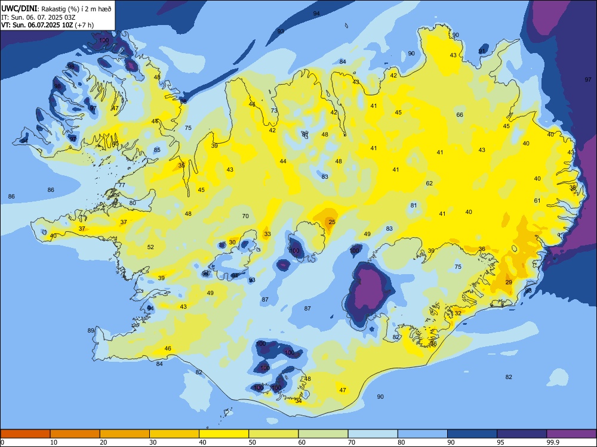
Task: Click the '33' humidity value on the map
Action: tap(267, 234)
